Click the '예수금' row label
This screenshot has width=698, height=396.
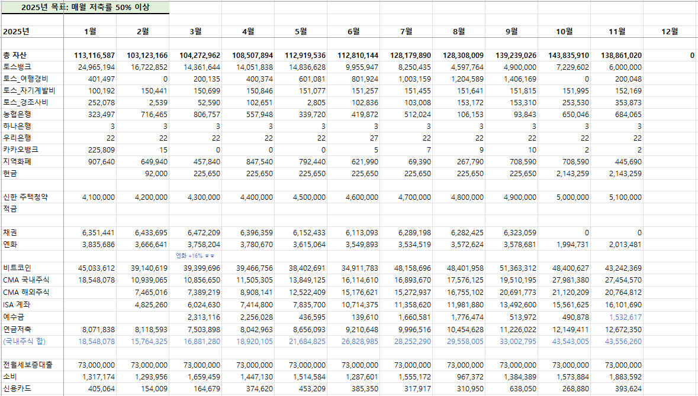(x=14, y=317)
